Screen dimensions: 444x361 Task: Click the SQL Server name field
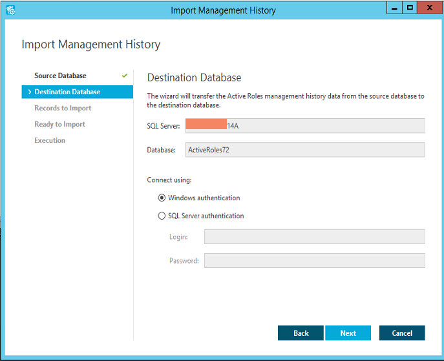(305, 126)
